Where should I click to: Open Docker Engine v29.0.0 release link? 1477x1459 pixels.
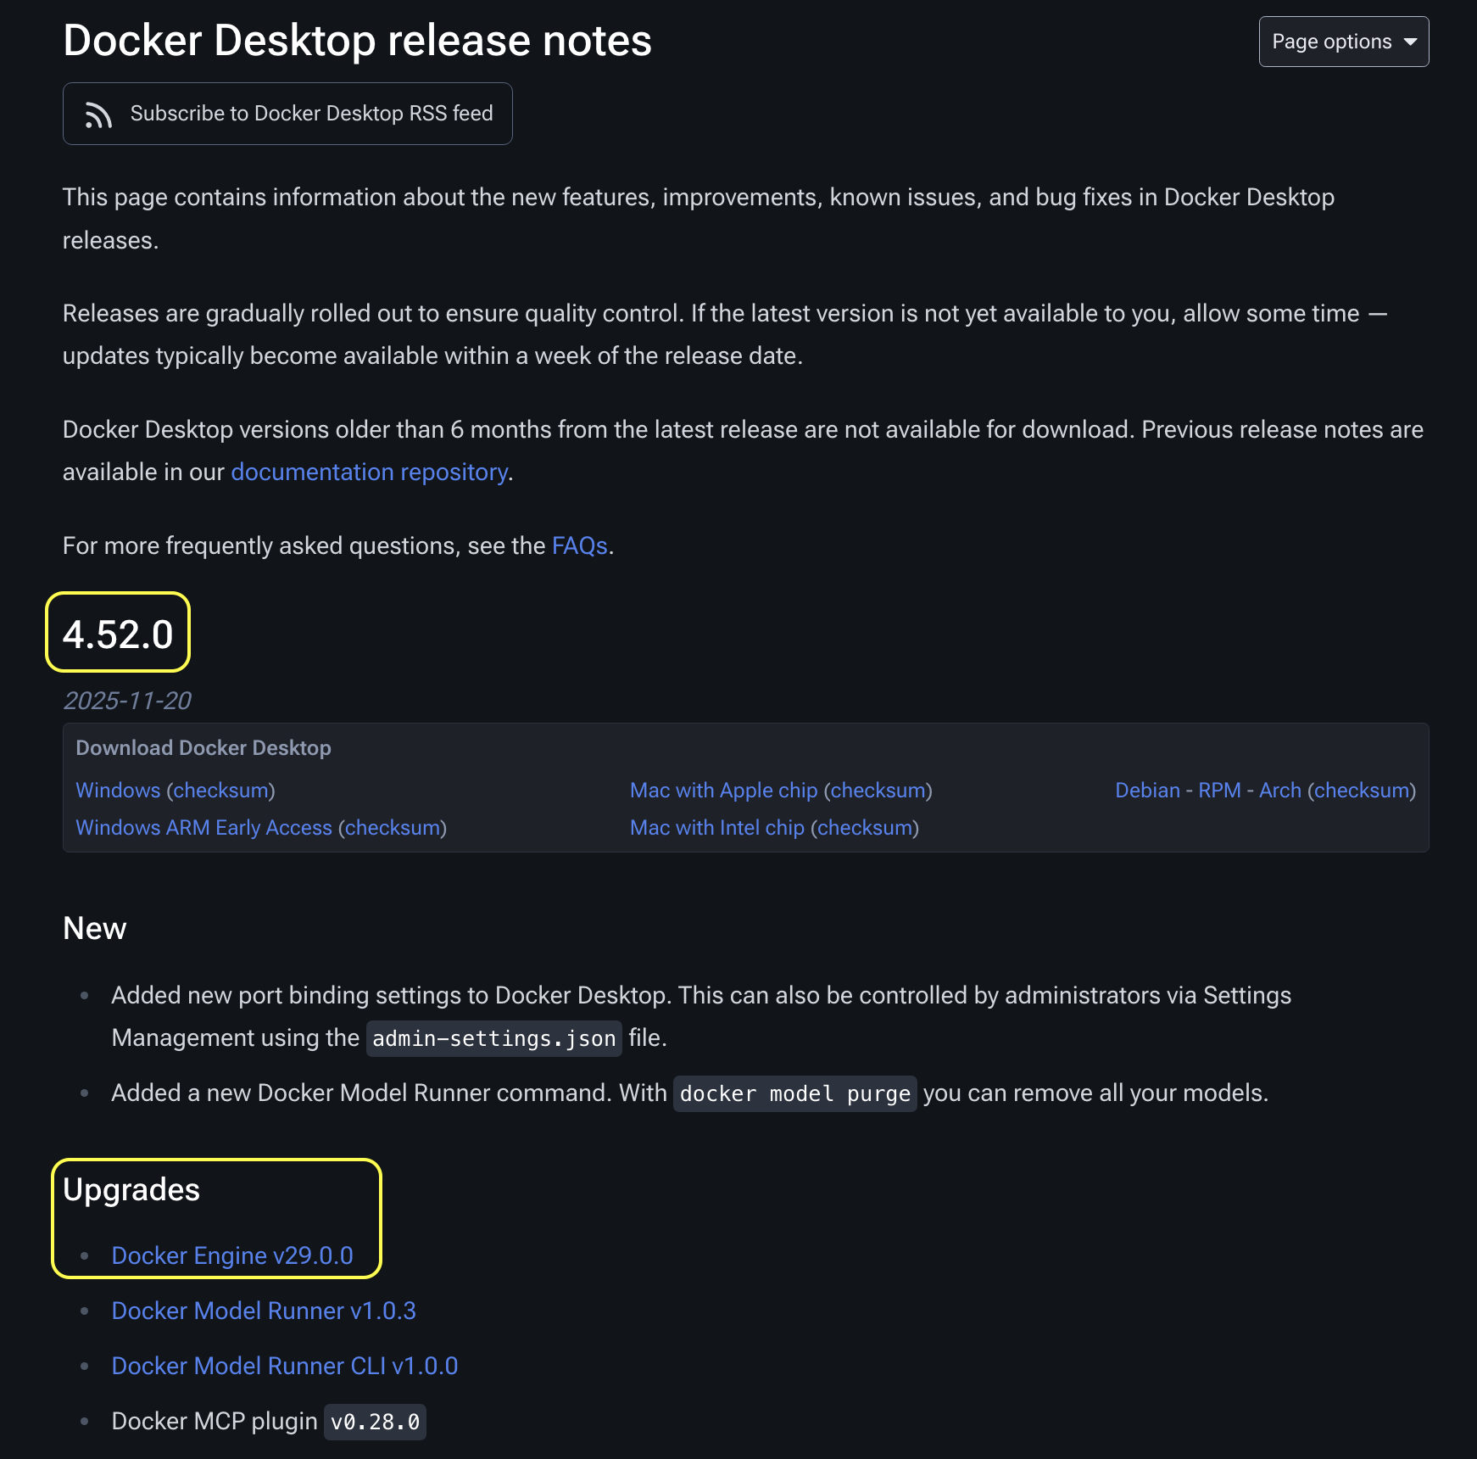[x=232, y=1256]
